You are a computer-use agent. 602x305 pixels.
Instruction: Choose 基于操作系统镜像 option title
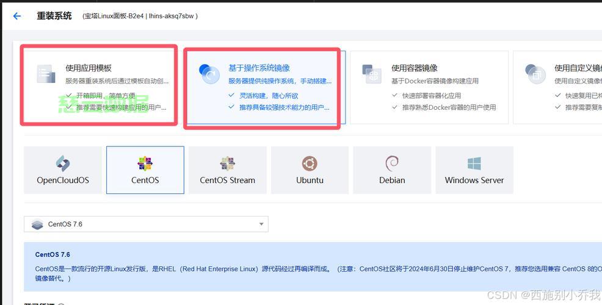pos(259,68)
